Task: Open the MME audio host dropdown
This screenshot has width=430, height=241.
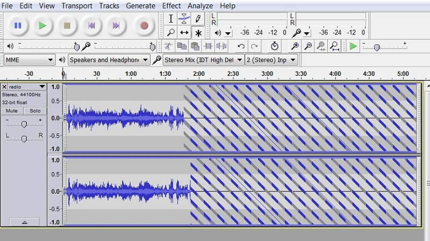Action: tap(29, 60)
